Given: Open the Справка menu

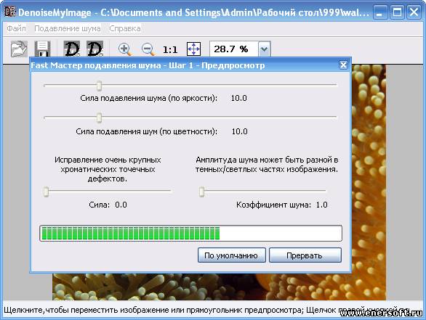Looking at the screenshot, I should (125, 28).
